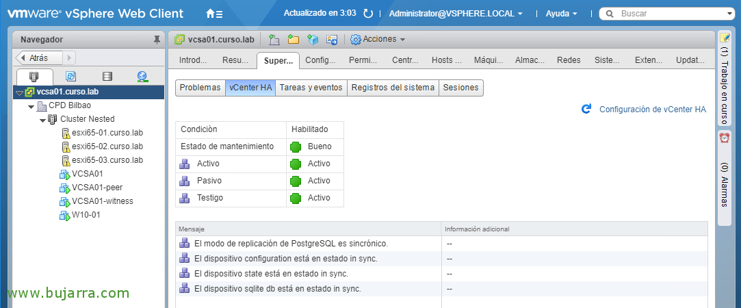Switch to VMs and Templates view icon
Viewport: 741px width, 308px height.
click(x=71, y=77)
